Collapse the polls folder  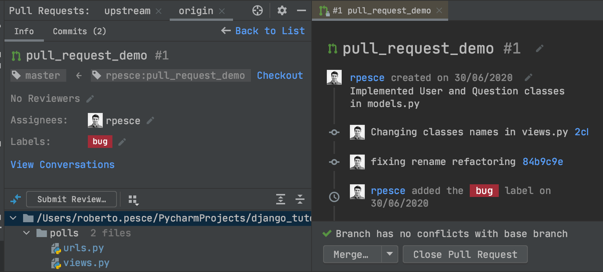coord(26,233)
